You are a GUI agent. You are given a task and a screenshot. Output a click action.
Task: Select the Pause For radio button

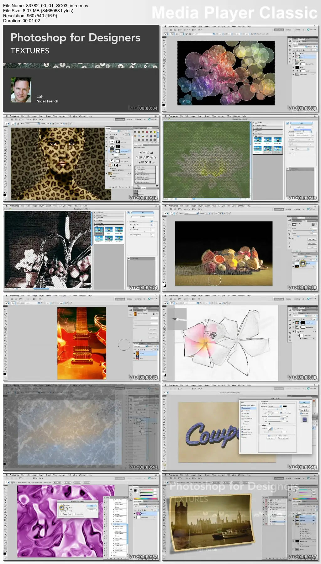61,514
